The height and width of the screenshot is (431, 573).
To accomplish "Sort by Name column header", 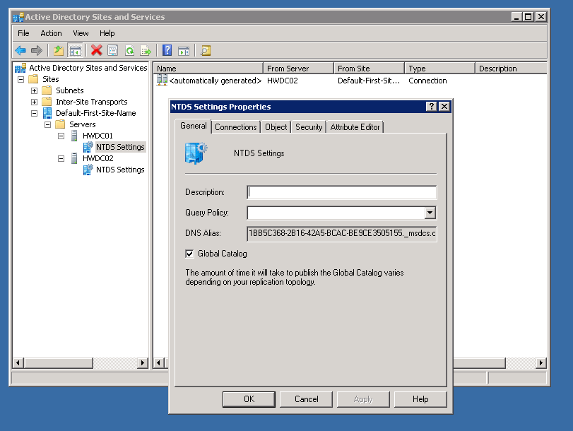I will point(208,69).
